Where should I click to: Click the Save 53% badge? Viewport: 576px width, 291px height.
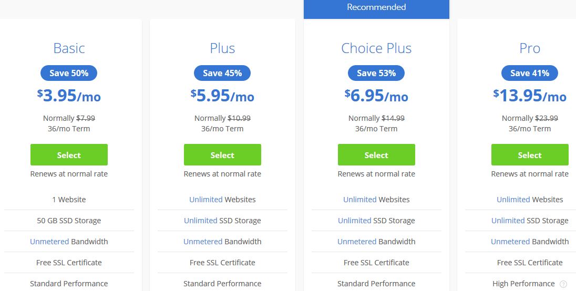[x=376, y=73]
